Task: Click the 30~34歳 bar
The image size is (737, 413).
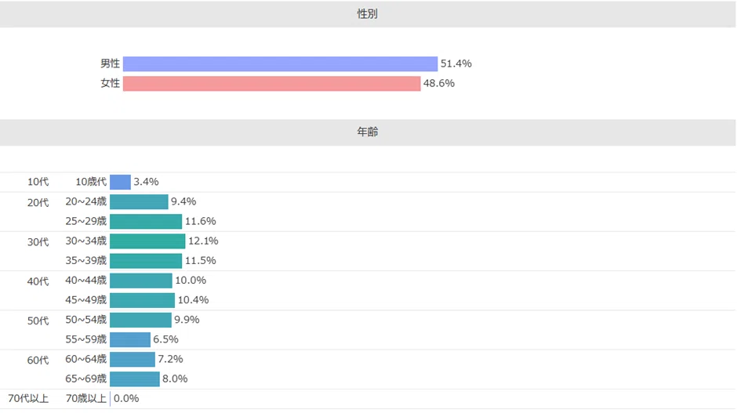Action: [147, 241]
